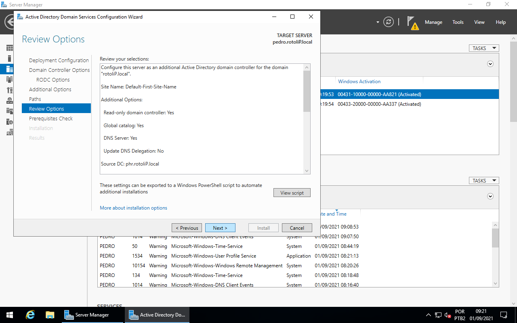The image size is (517, 323).
Task: Open the More about installation options link
Action: pyautogui.click(x=133, y=208)
